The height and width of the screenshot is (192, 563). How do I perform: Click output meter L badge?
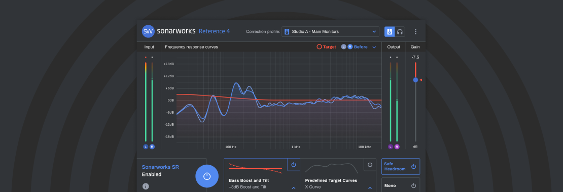click(390, 147)
